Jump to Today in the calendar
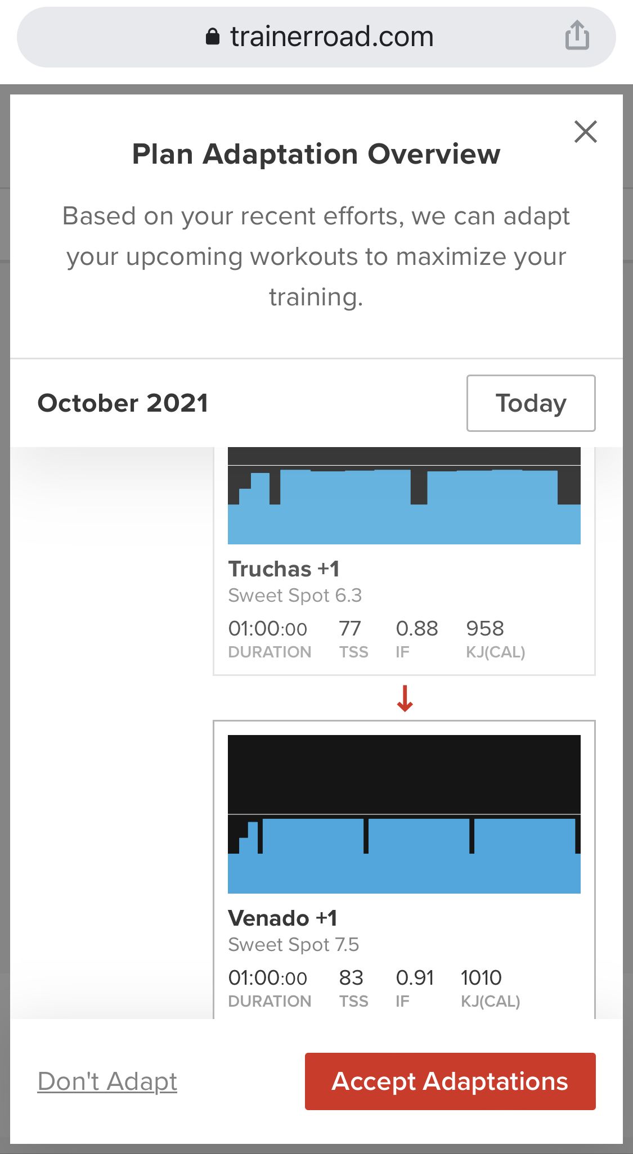 (x=531, y=403)
